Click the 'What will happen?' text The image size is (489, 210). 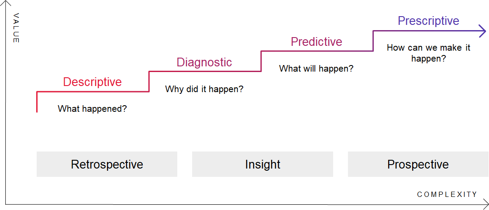(x=316, y=69)
